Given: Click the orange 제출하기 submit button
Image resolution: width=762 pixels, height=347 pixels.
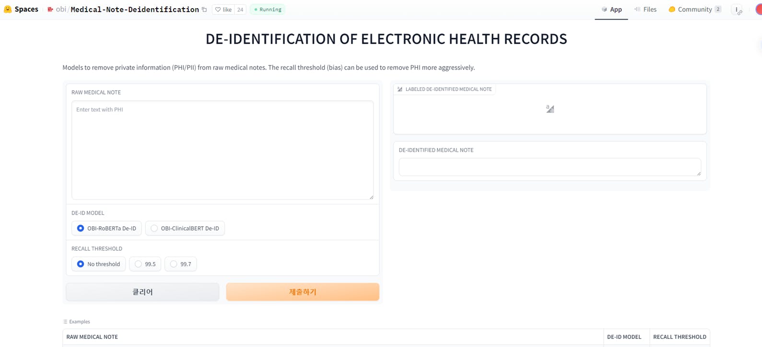Looking at the screenshot, I should coord(303,292).
